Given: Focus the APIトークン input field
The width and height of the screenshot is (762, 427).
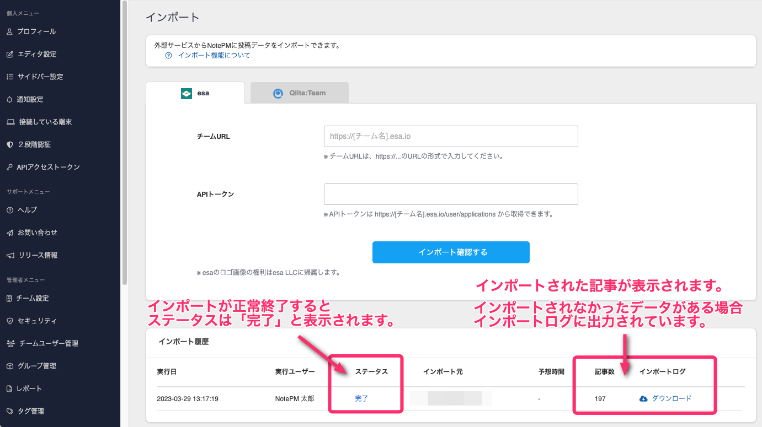Looking at the screenshot, I should click(451, 194).
